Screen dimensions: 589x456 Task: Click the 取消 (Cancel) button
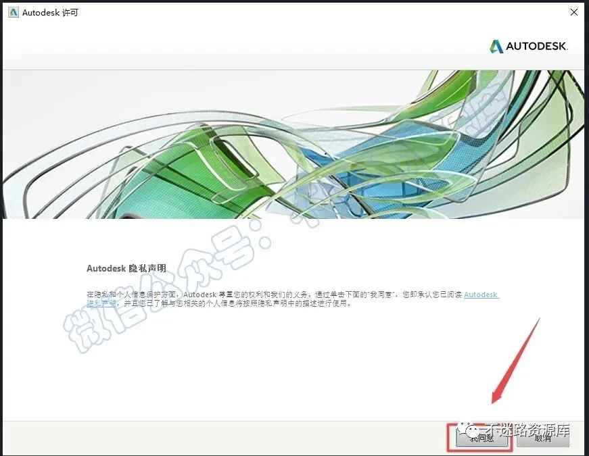543,438
